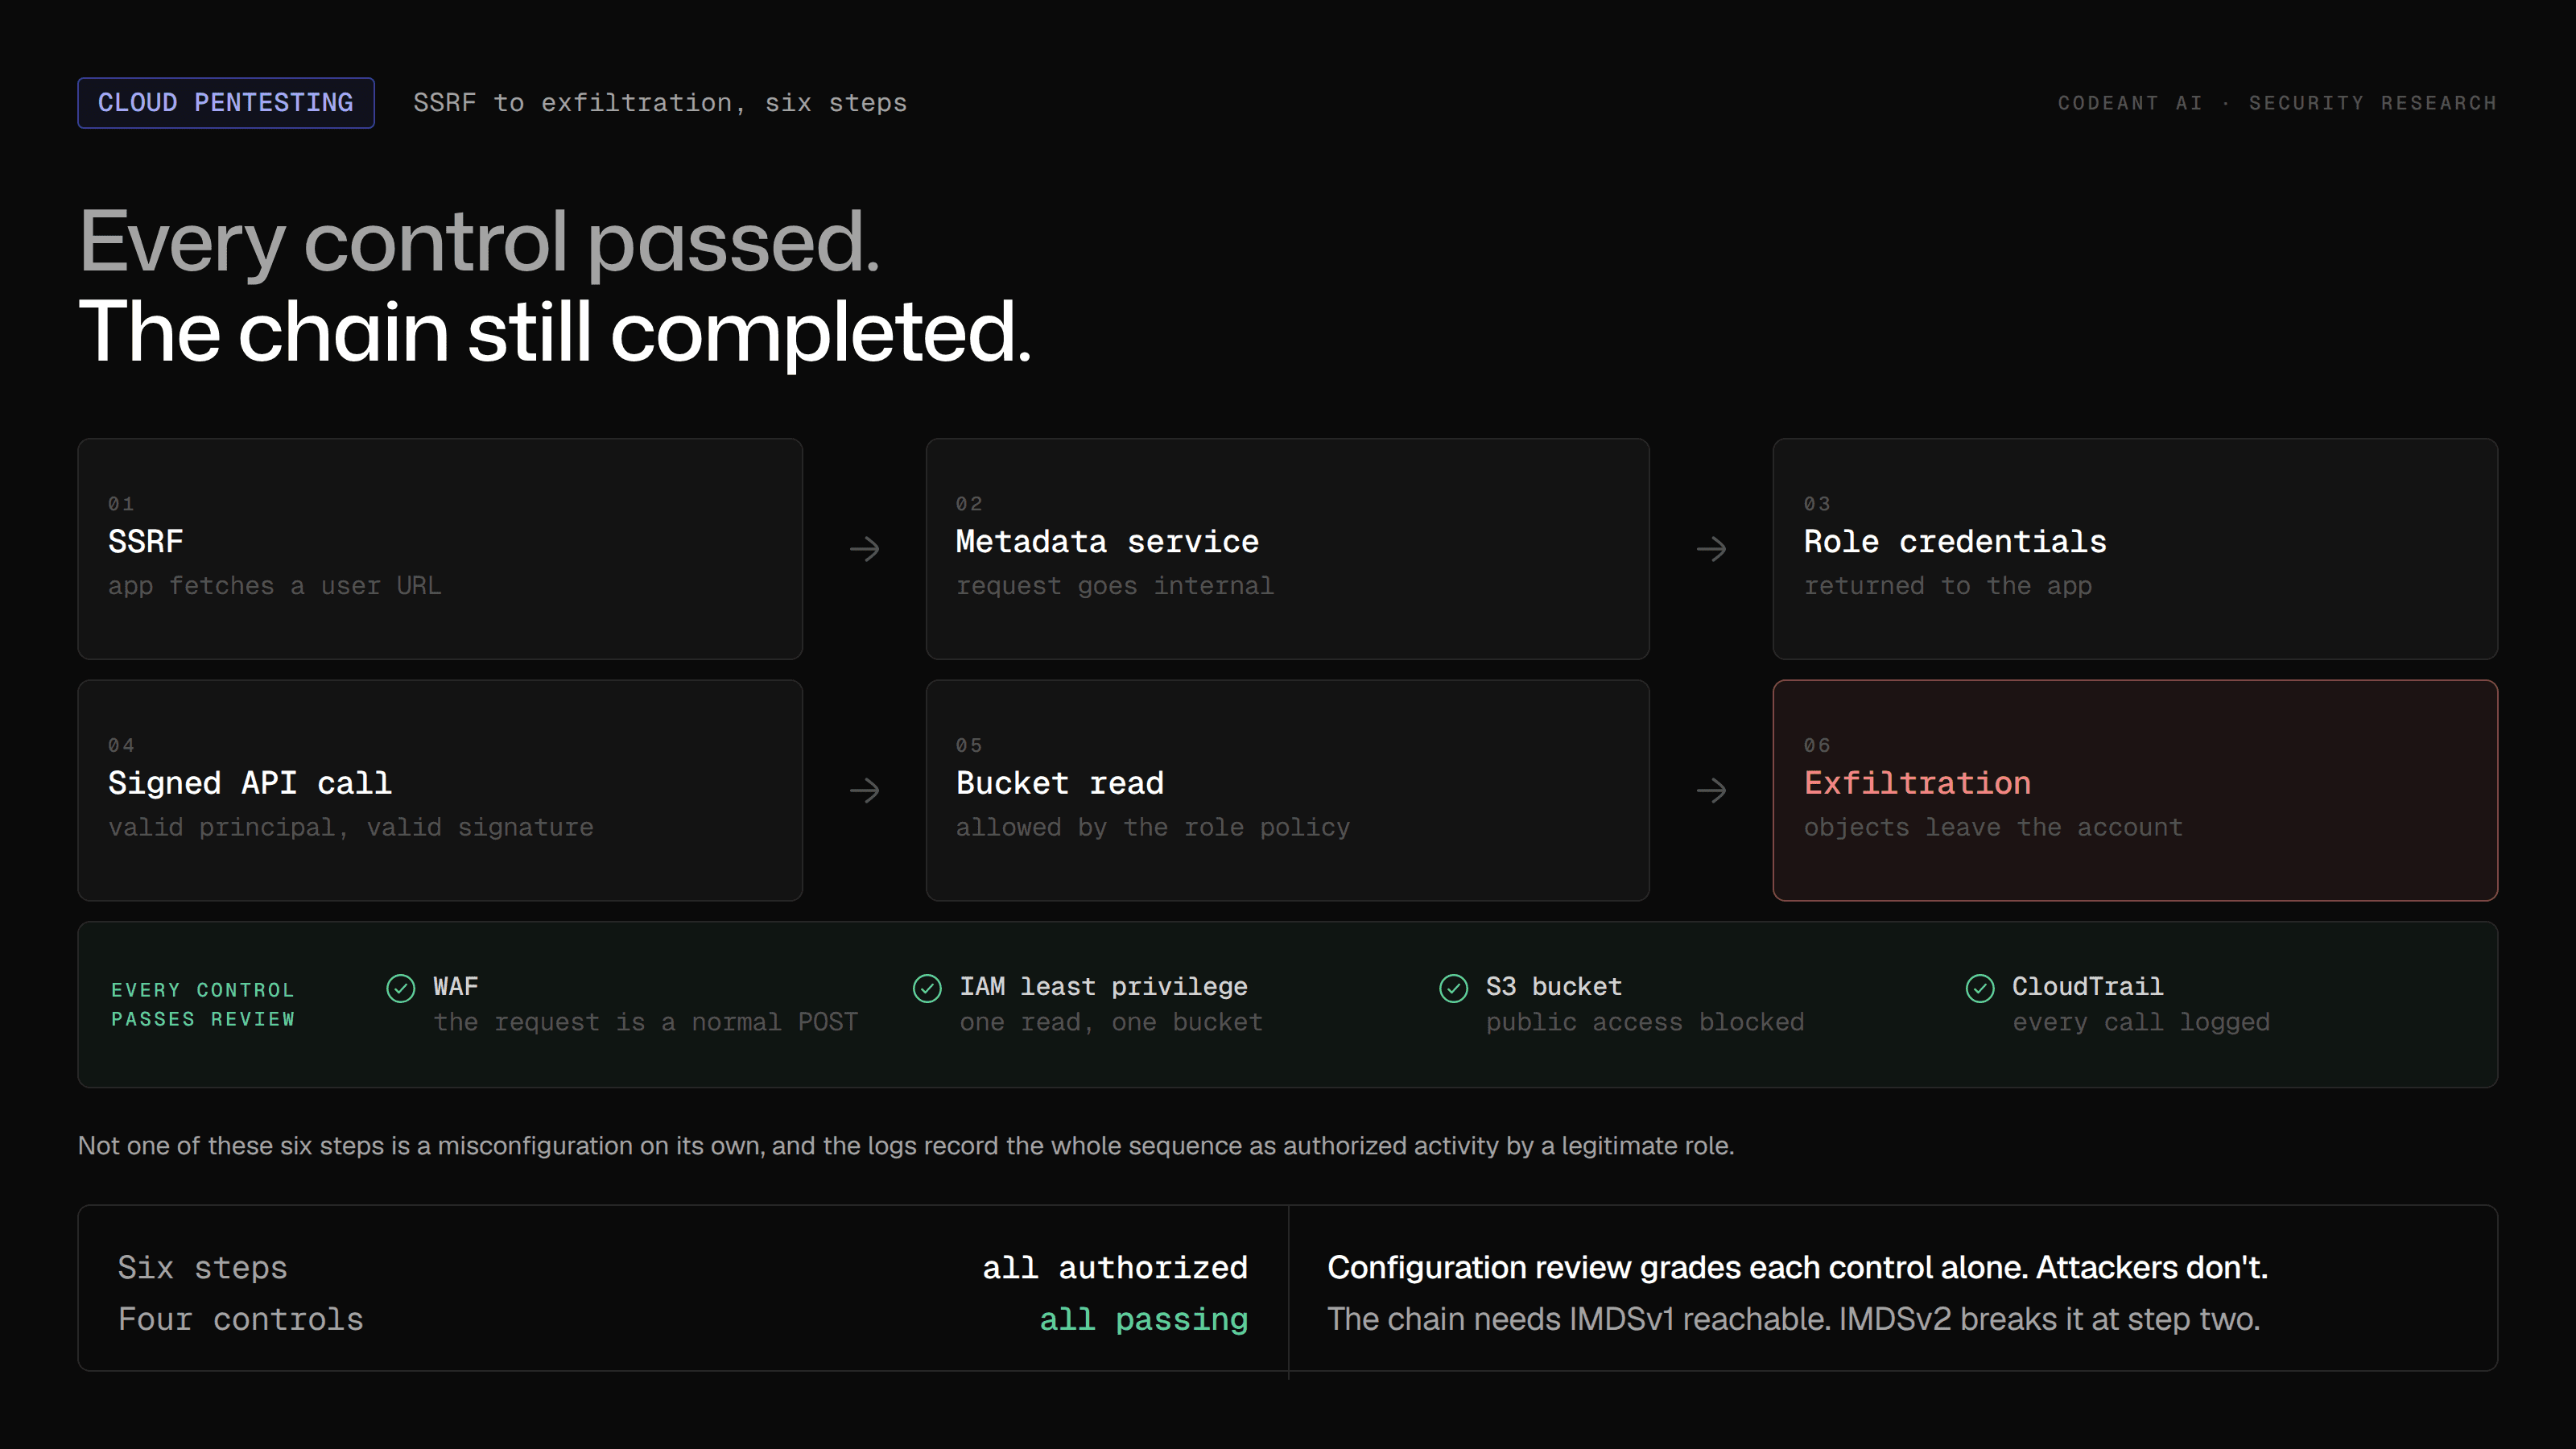The image size is (2576, 1449).
Task: Click the CloudTrail green check circle
Action: (x=1979, y=988)
